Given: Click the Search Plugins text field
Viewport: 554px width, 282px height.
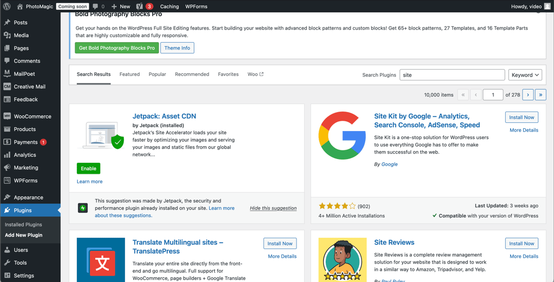Looking at the screenshot, I should click(x=452, y=75).
